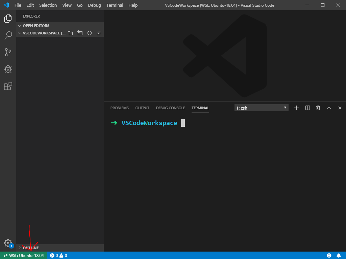Collapse all folders in Explorer

coord(99,33)
